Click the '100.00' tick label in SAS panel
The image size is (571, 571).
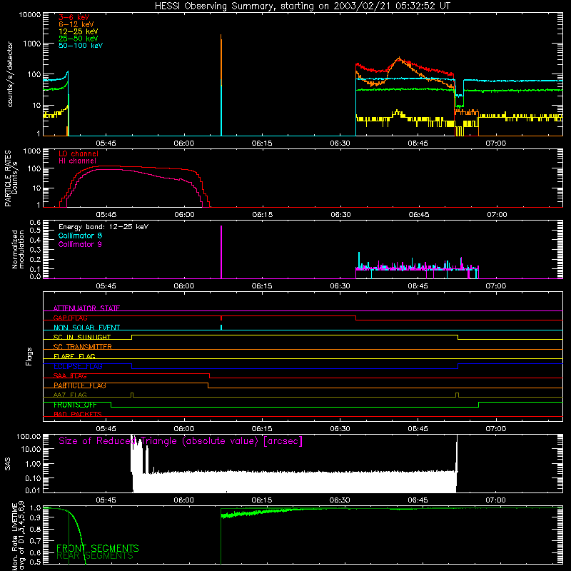(x=29, y=437)
